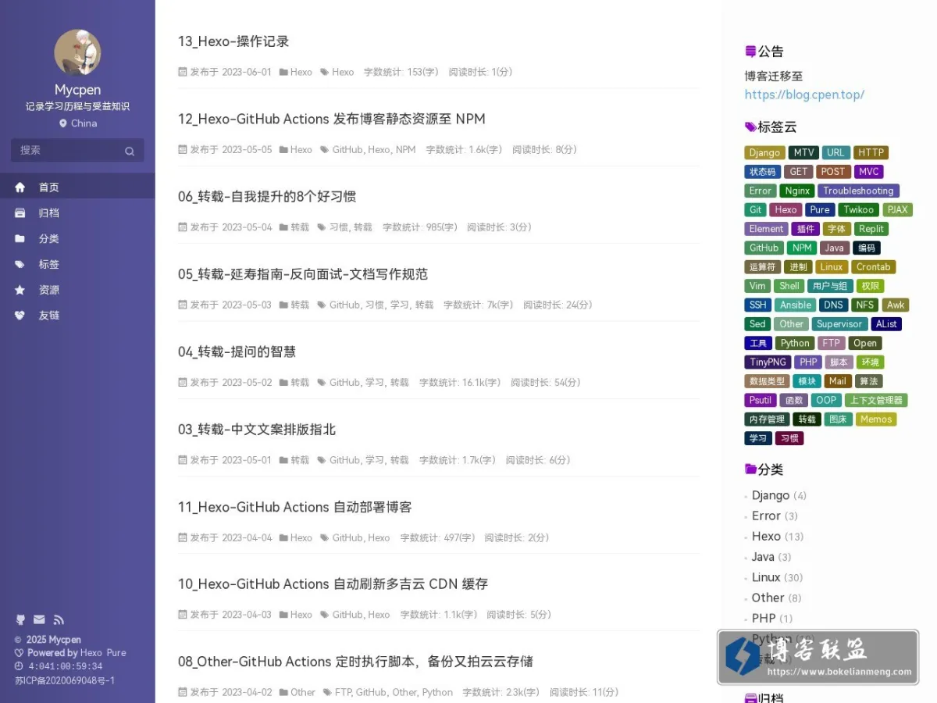Click the folder icon beside 分类 in sidebar
The image size is (937, 703).
click(x=20, y=239)
